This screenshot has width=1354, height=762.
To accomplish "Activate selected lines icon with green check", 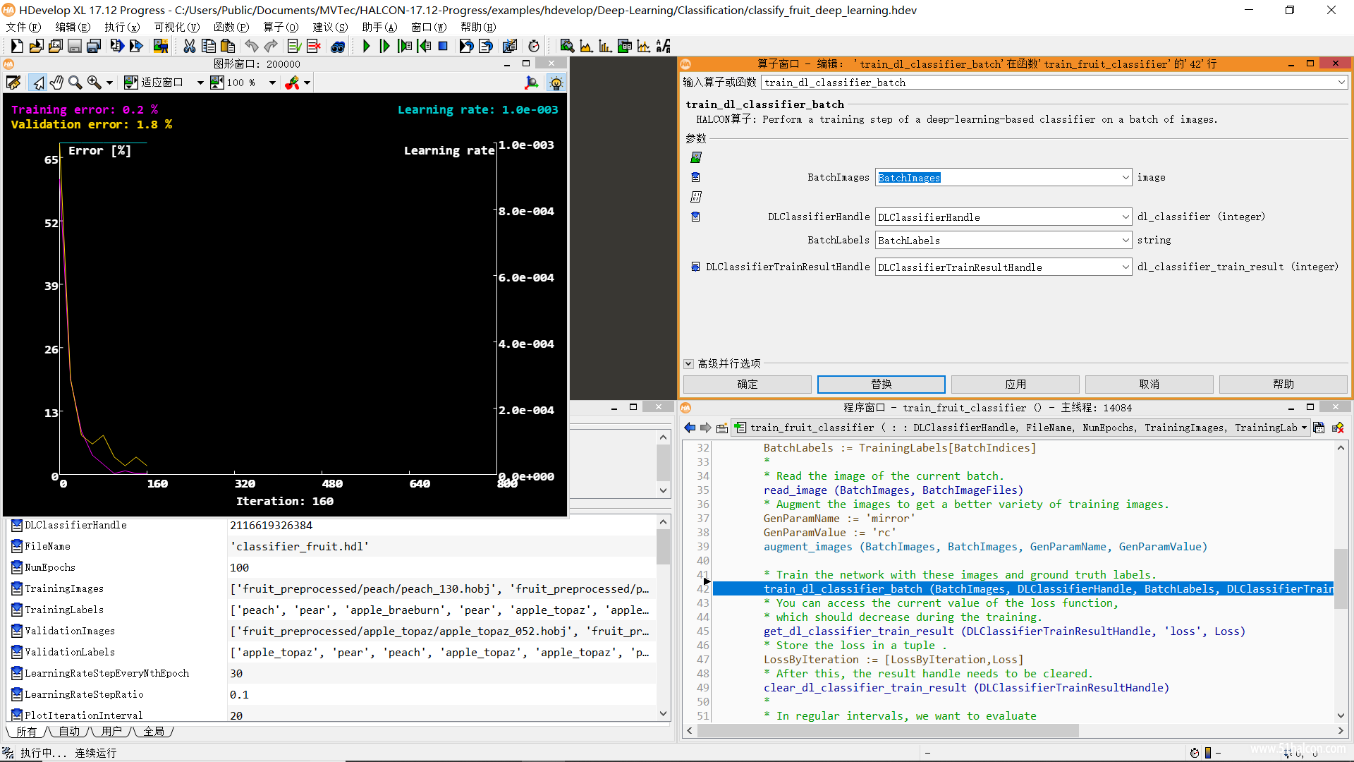I will (x=295, y=46).
